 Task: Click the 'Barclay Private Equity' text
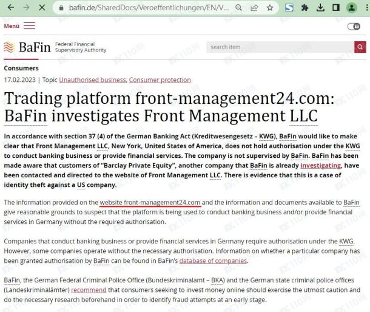point(138,166)
